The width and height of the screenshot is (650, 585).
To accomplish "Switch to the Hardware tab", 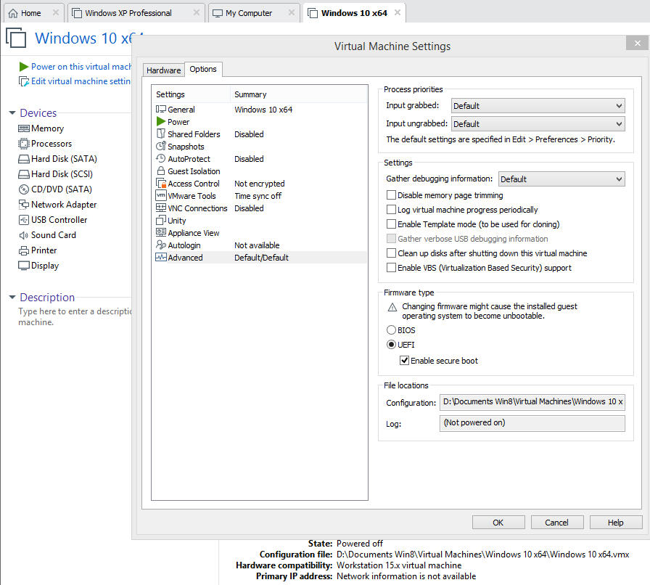I will click(163, 70).
